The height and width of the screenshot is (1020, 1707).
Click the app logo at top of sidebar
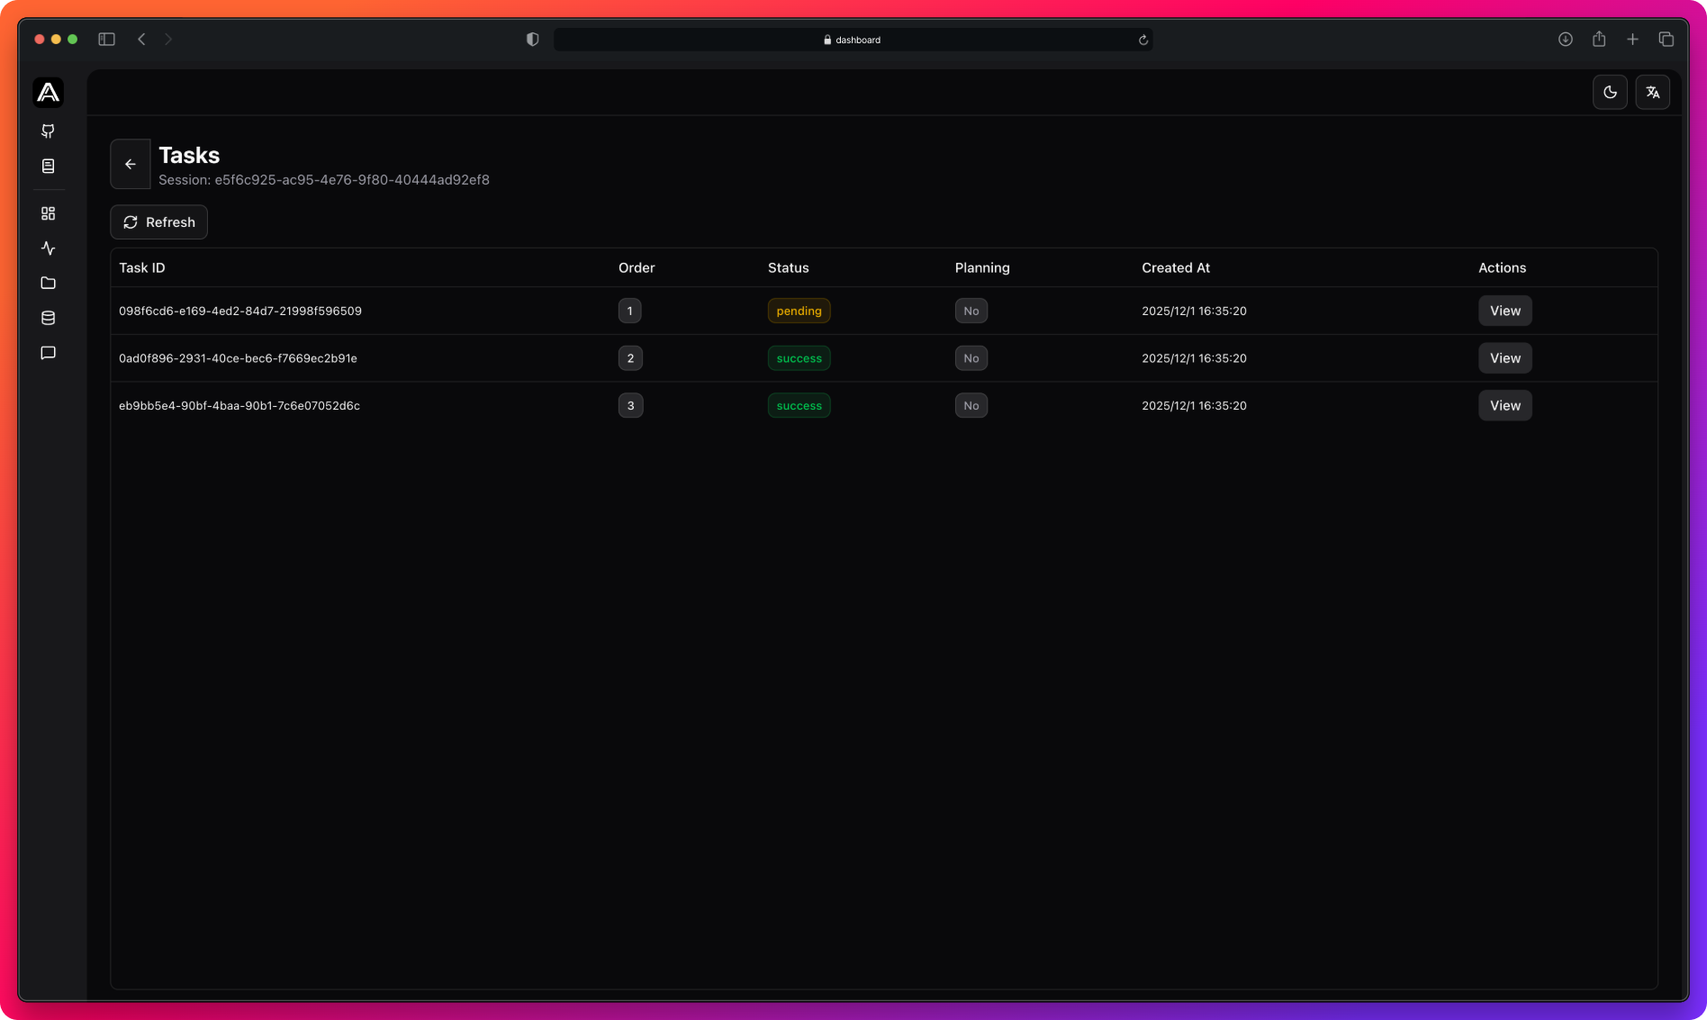click(x=48, y=92)
